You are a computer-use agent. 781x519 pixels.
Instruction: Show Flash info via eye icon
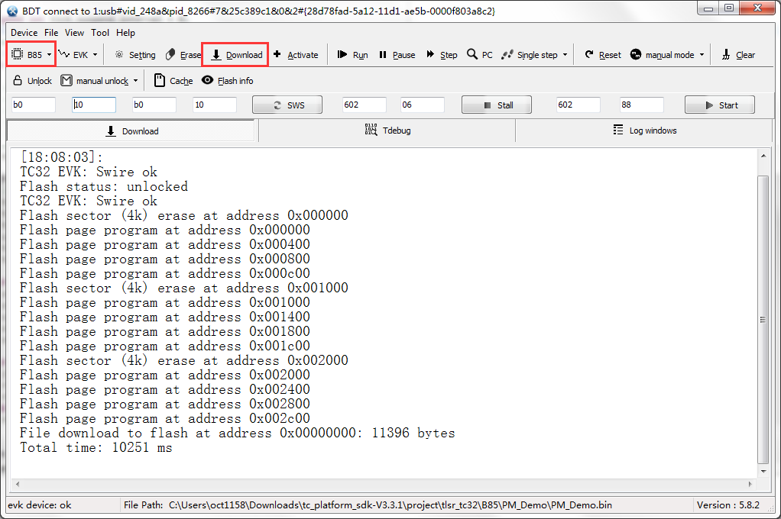[208, 80]
